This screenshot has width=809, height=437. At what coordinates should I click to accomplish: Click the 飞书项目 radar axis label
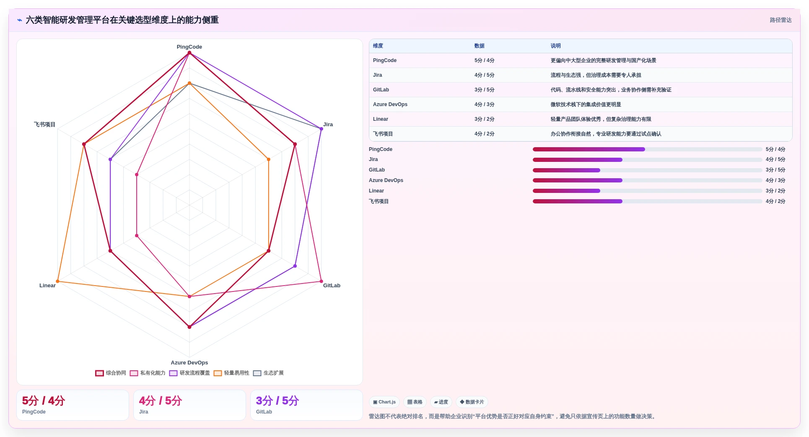point(45,125)
